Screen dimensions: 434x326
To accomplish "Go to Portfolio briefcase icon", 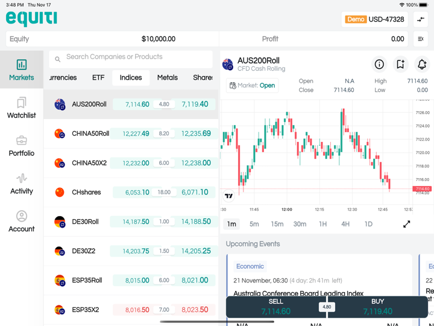I will 22,141.
